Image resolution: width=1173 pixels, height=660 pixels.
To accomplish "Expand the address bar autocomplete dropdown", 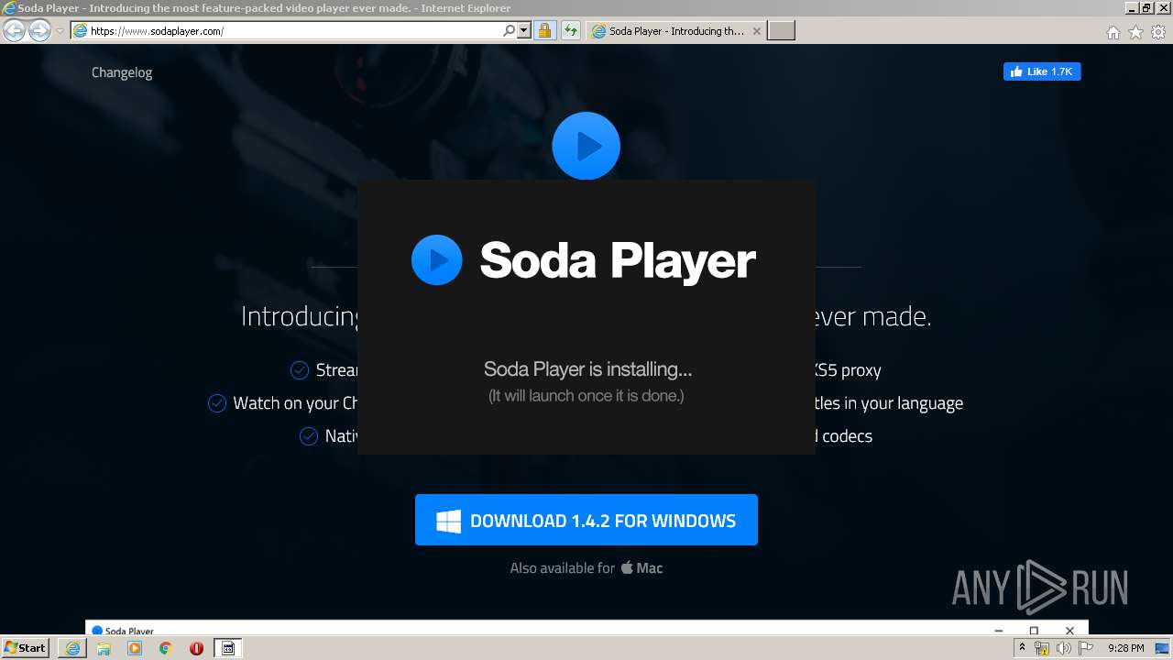I will (524, 30).
